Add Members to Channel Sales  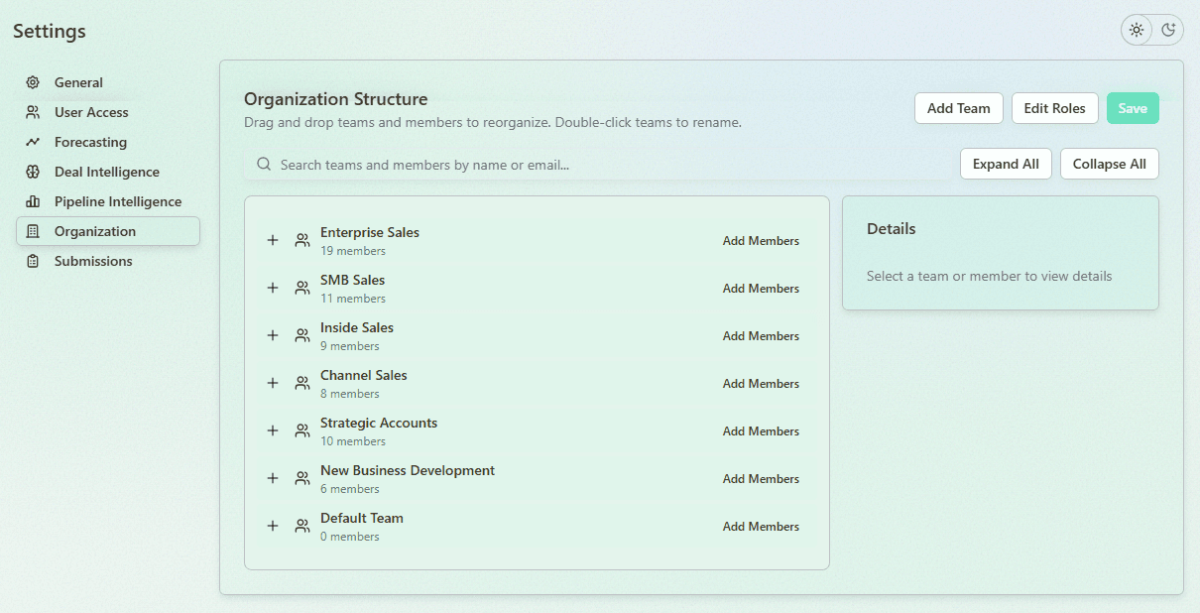click(761, 383)
